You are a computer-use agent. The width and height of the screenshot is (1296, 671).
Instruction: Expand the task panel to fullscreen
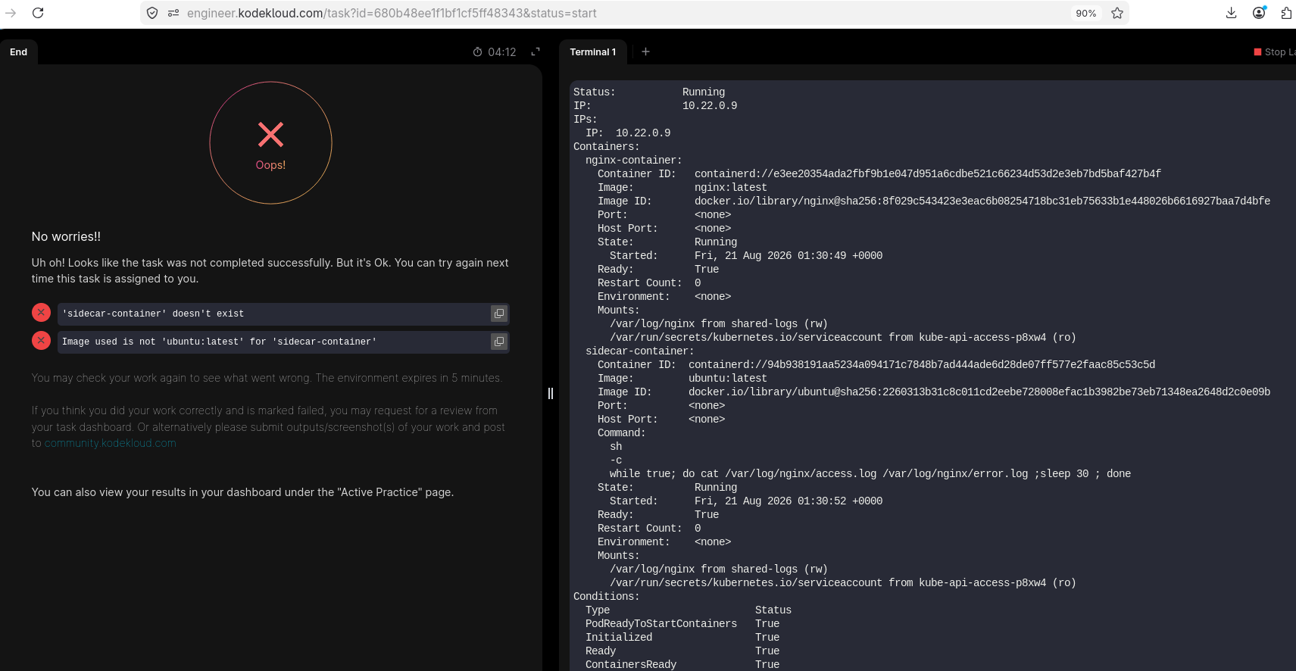tap(536, 51)
